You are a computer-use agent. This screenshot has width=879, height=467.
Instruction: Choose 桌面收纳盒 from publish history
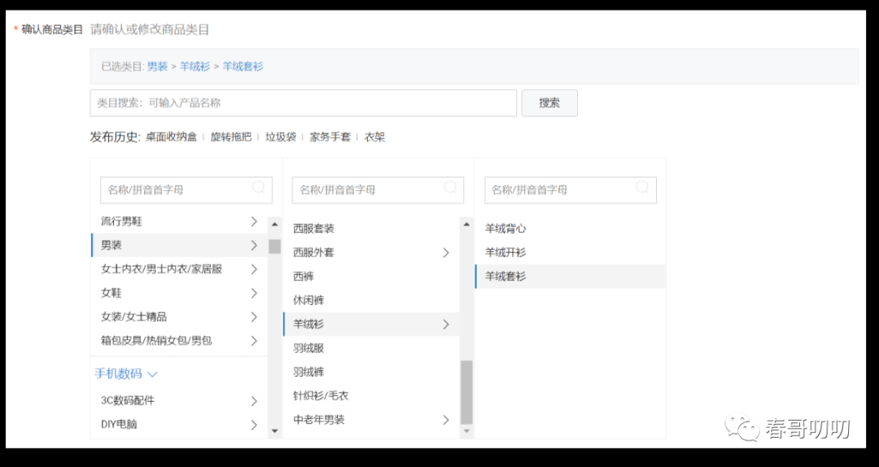coord(172,137)
